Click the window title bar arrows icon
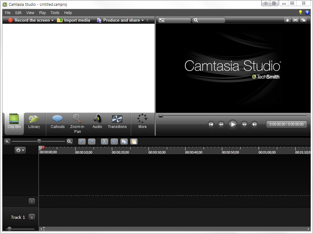The image size is (313, 234). [266, 3]
